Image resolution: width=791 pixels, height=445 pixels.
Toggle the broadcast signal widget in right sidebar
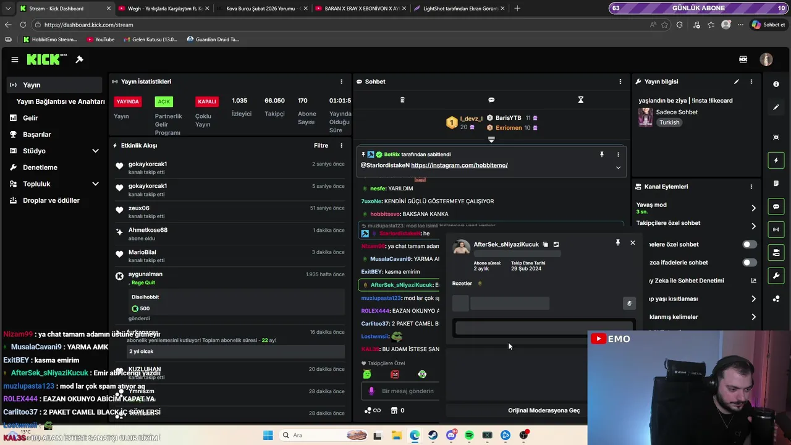coord(776,229)
